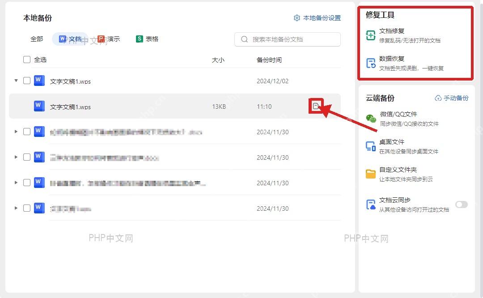Expand the third 2024/11/30 document group

16,183
